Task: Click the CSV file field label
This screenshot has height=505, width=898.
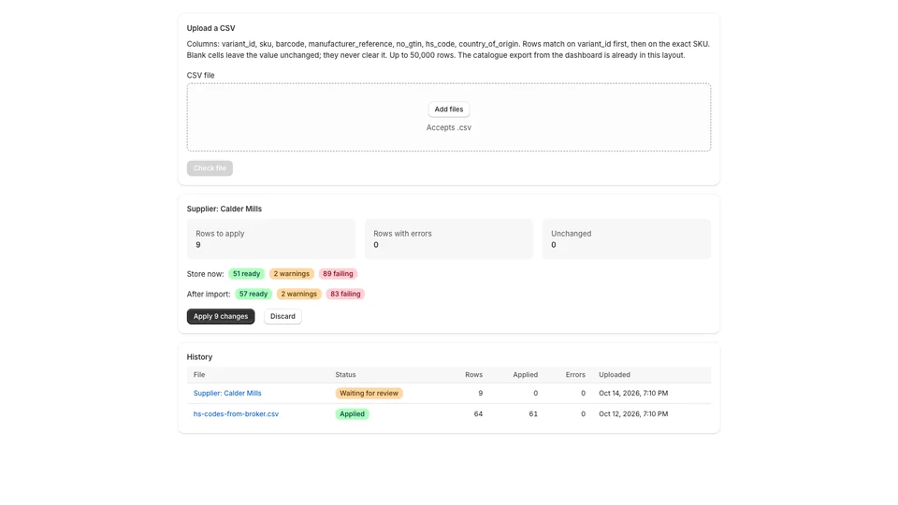Action: point(200,76)
